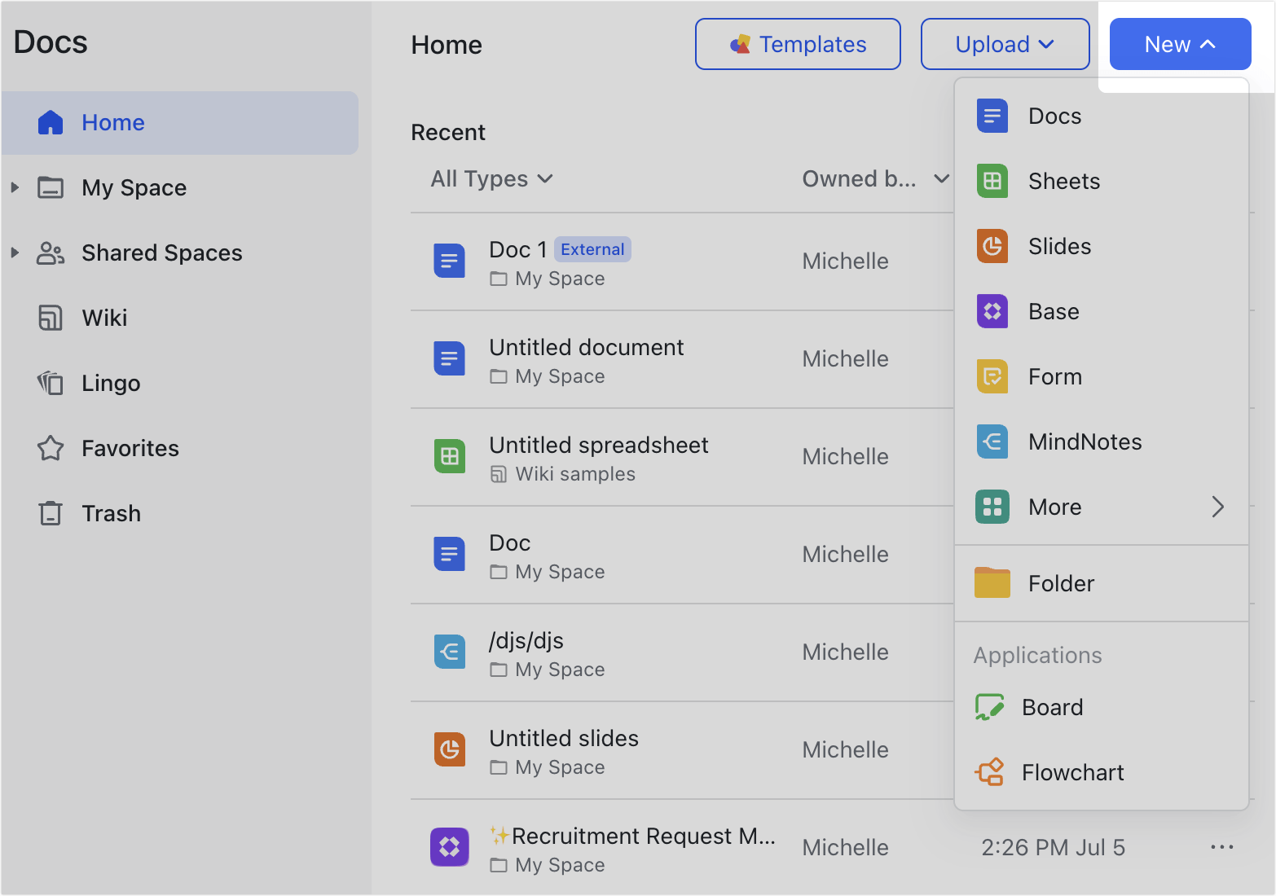Open the Upload dropdown

click(x=1005, y=44)
